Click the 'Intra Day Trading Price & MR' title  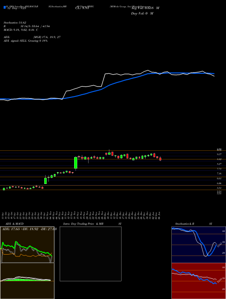pos(84,224)
